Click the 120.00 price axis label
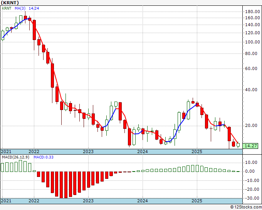The width and height of the screenshot is (262, 210). click(252, 33)
